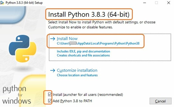Close the Python Setup window
This screenshot has height=107, width=174.
pos(169,3)
